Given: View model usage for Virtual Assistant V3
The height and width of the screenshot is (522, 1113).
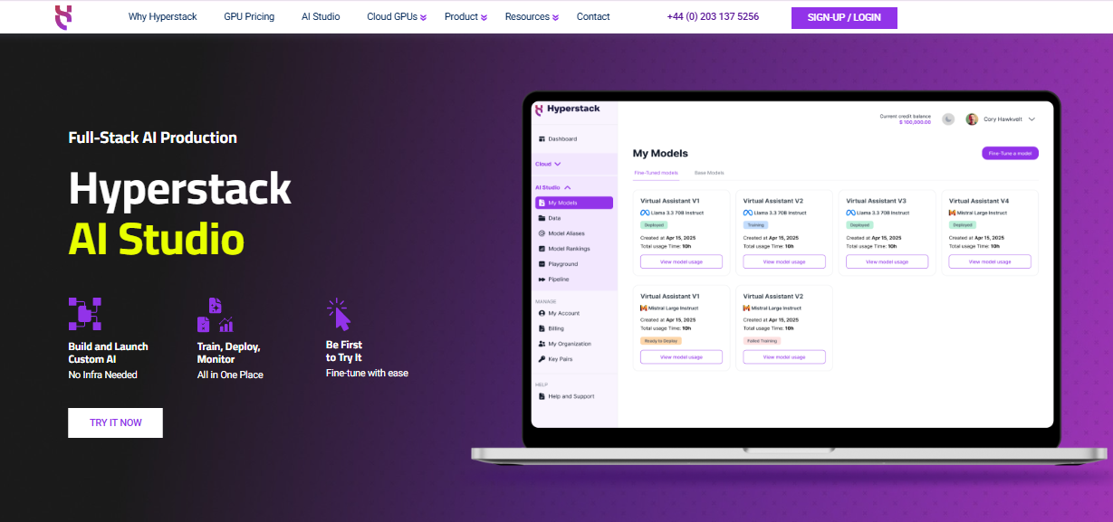Looking at the screenshot, I should pyautogui.click(x=888, y=261).
